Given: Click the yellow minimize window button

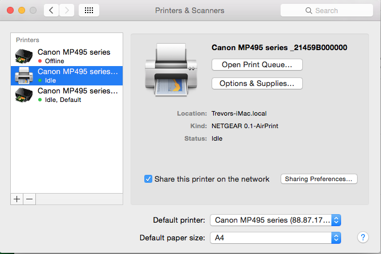Looking at the screenshot, I should point(22,10).
